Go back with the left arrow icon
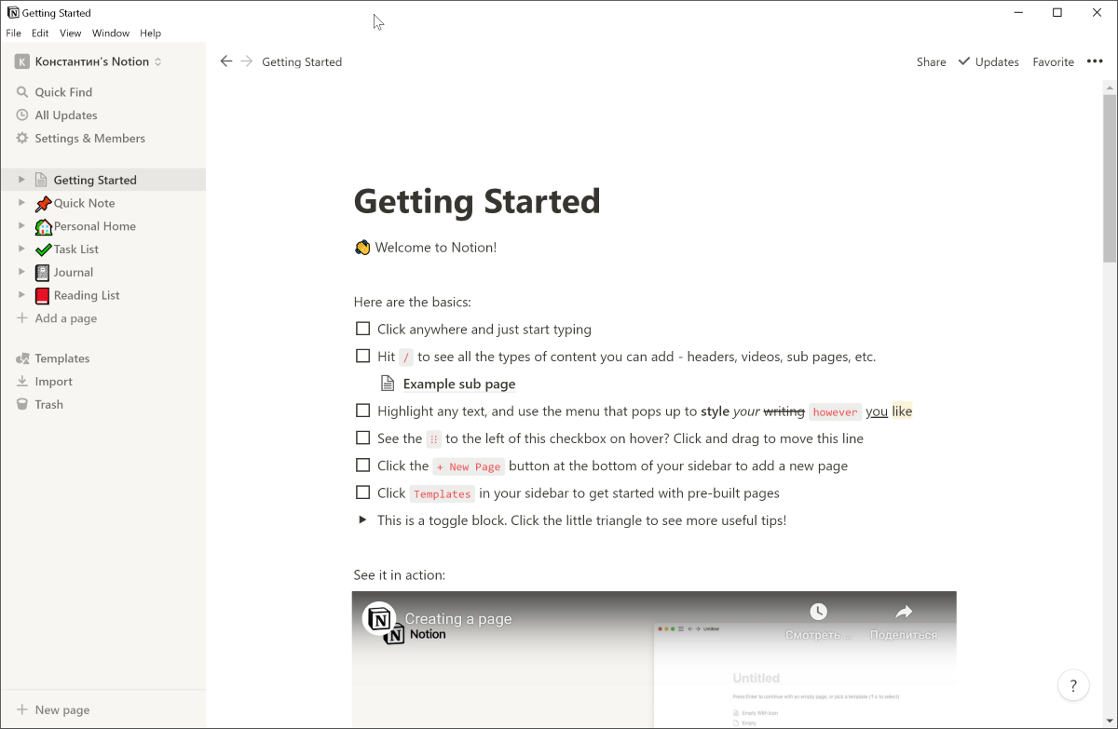 [x=225, y=61]
